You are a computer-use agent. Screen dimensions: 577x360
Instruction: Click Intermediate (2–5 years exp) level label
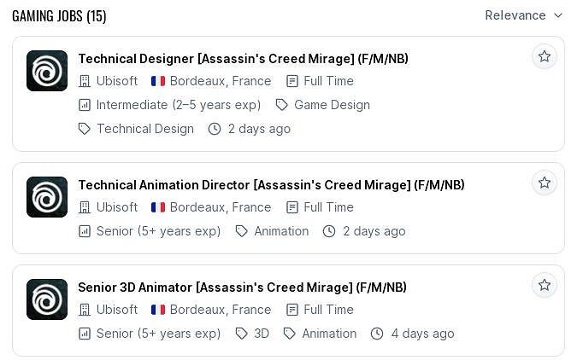point(178,105)
